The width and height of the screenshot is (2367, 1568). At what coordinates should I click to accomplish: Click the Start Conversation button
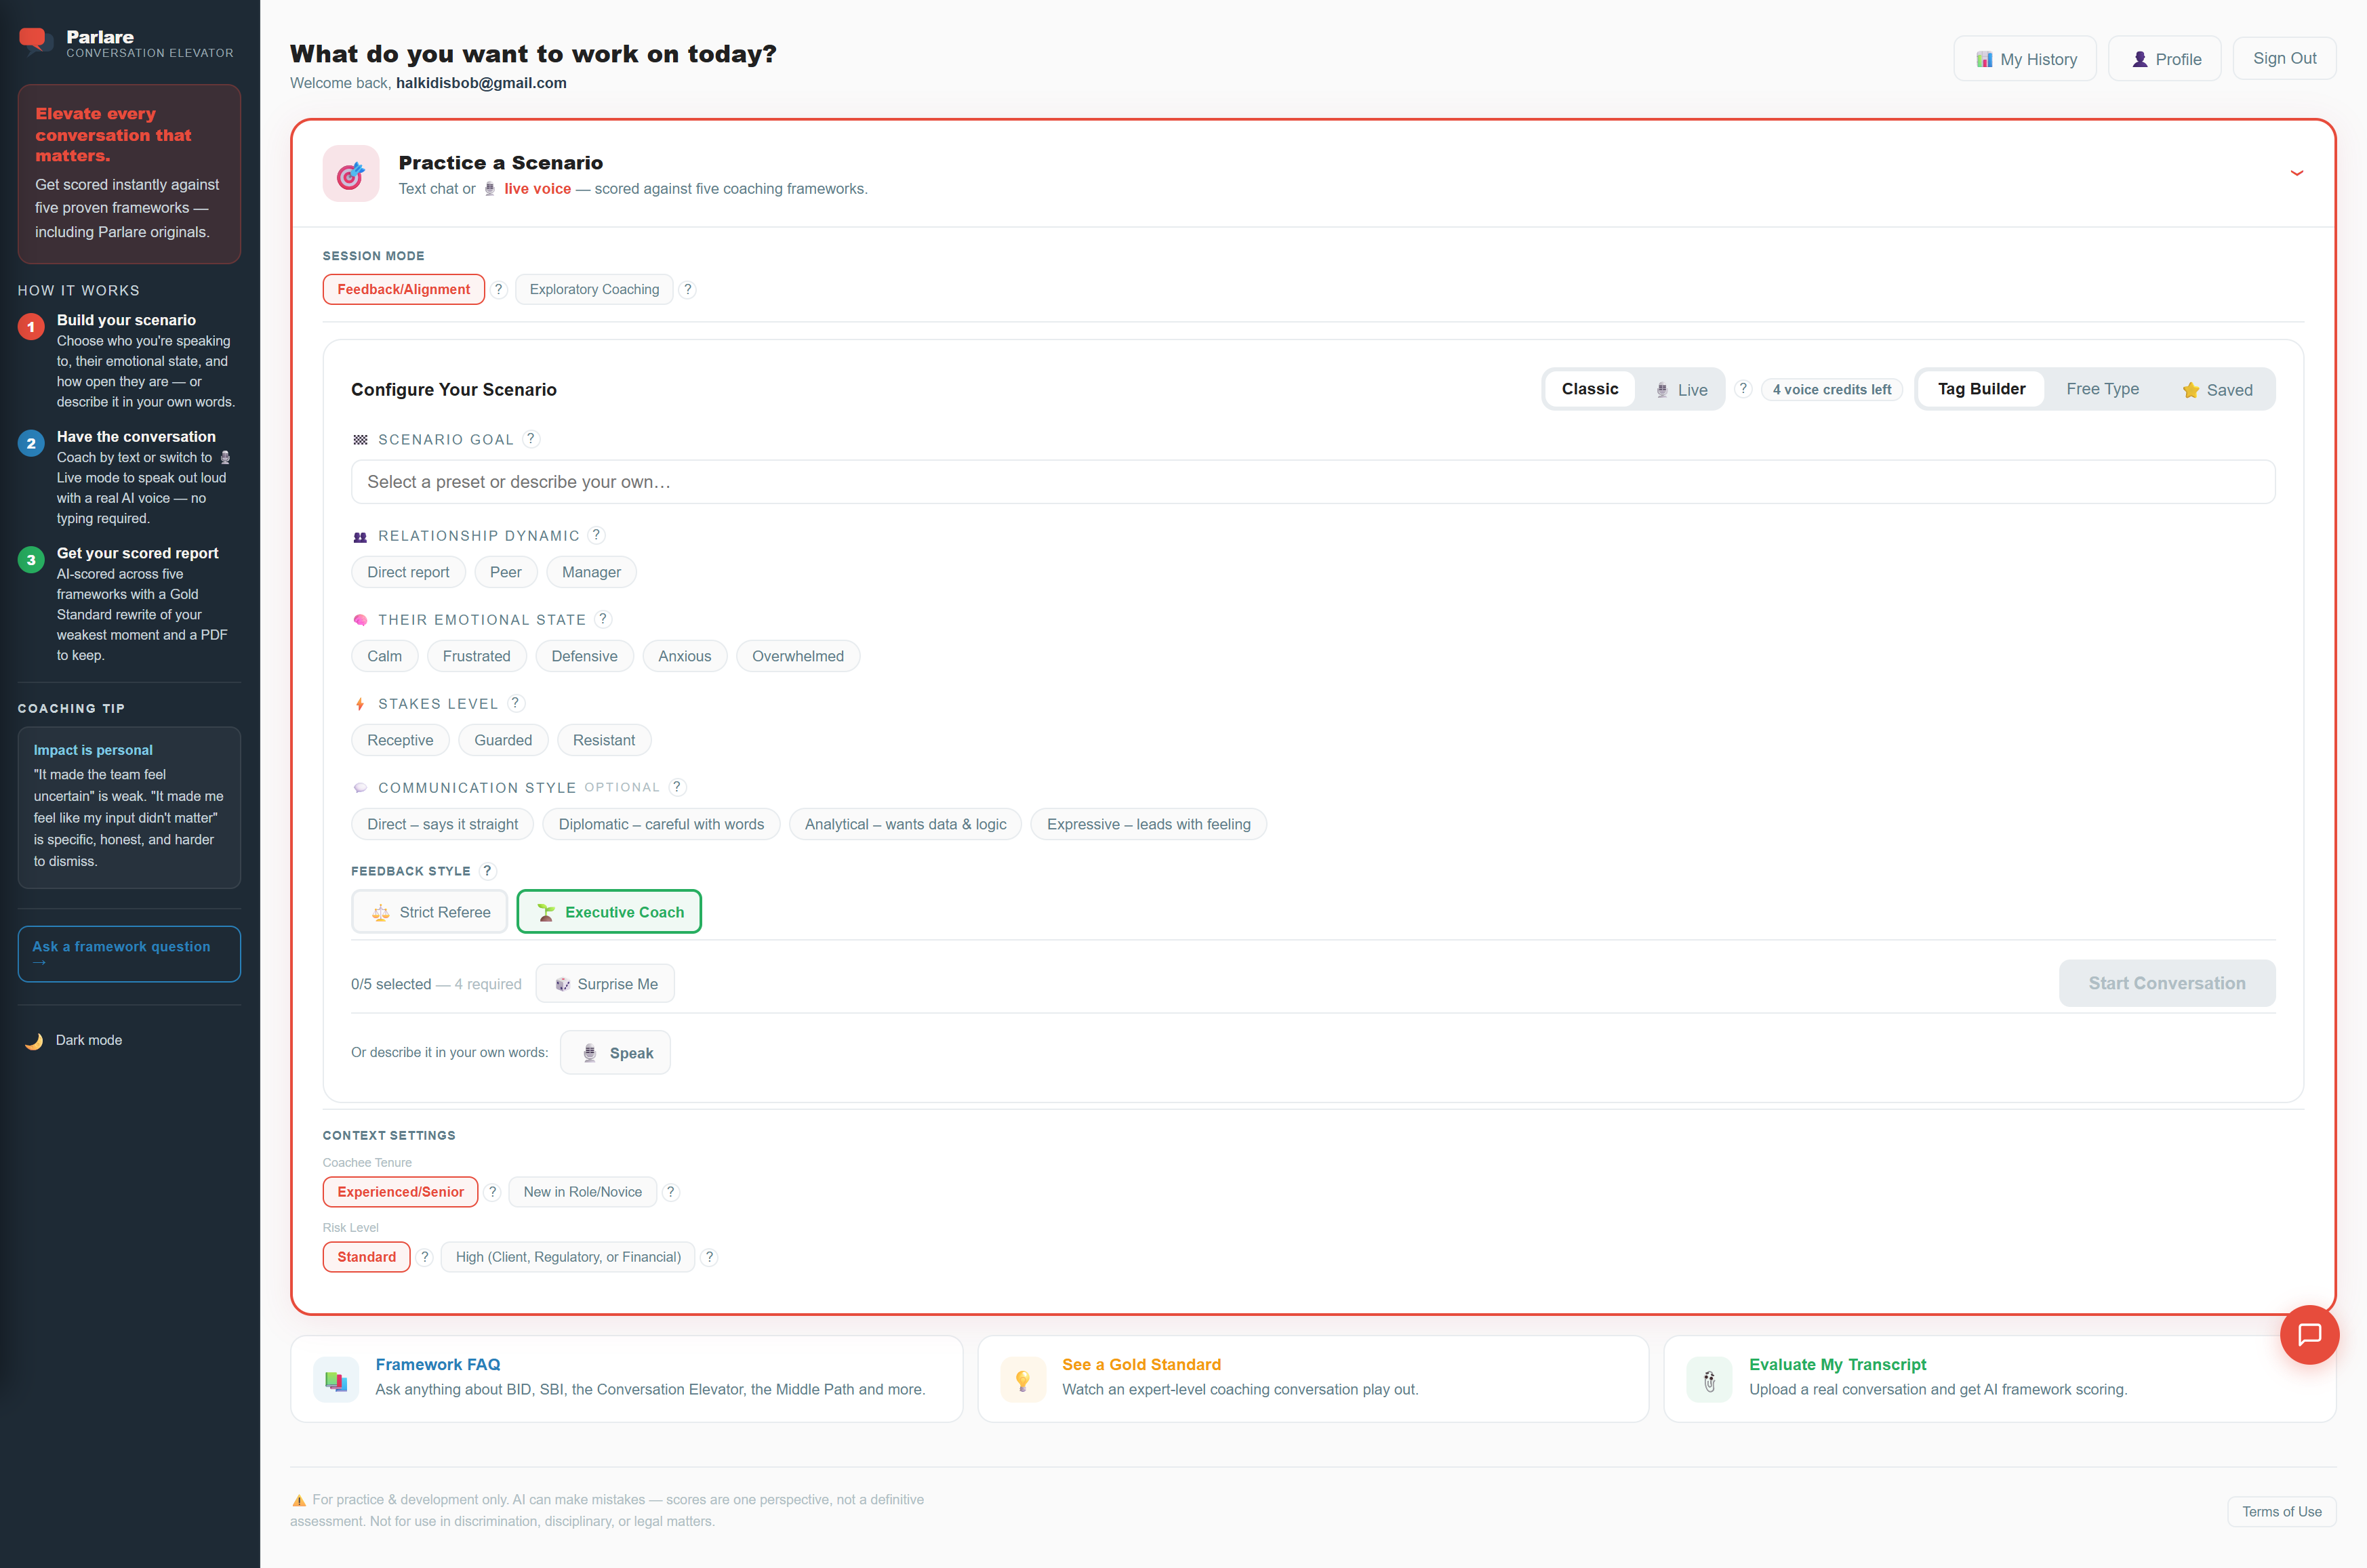click(2166, 983)
